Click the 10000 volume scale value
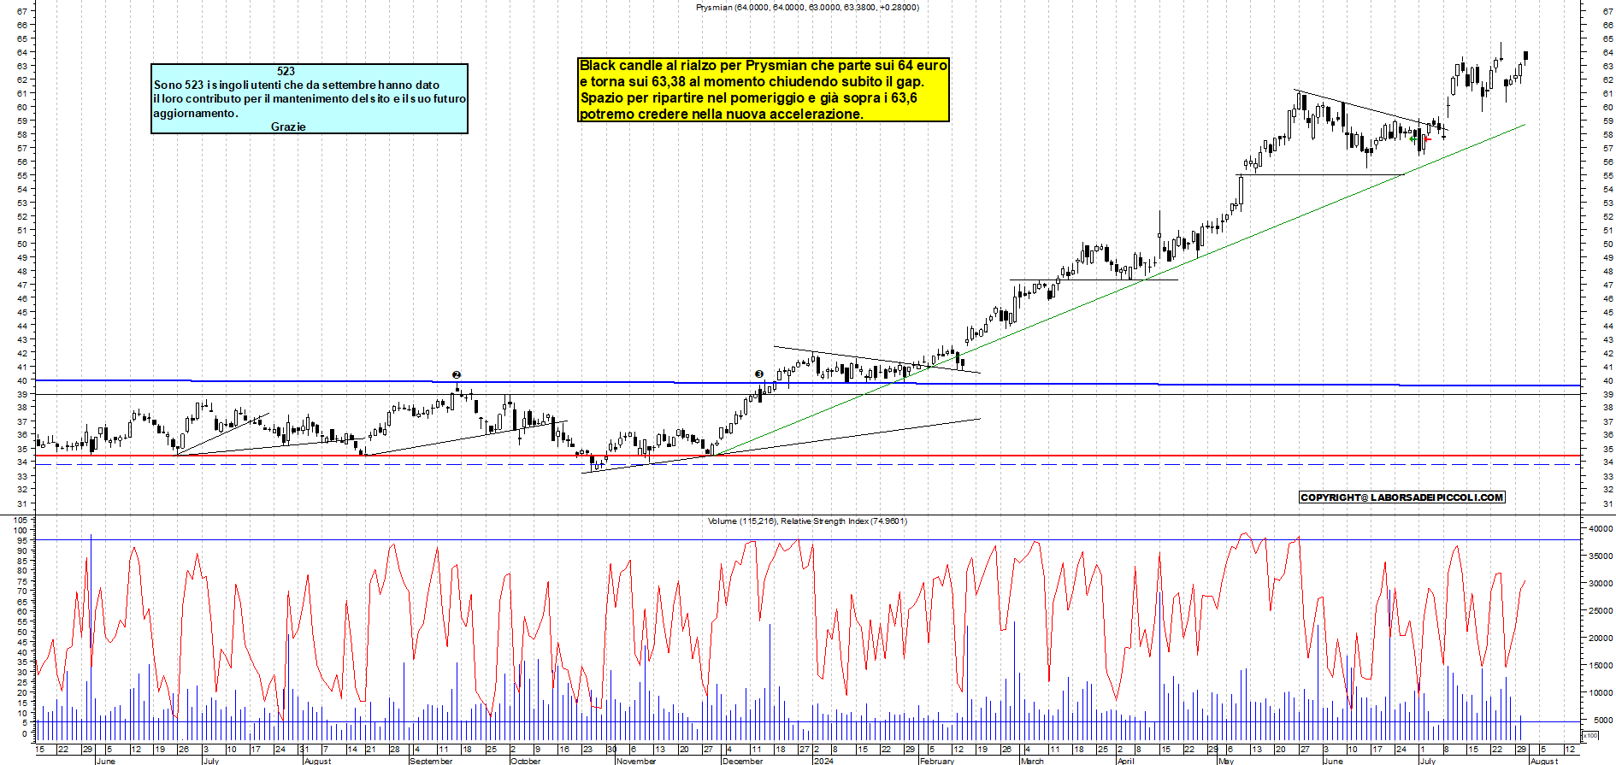 pos(1601,693)
